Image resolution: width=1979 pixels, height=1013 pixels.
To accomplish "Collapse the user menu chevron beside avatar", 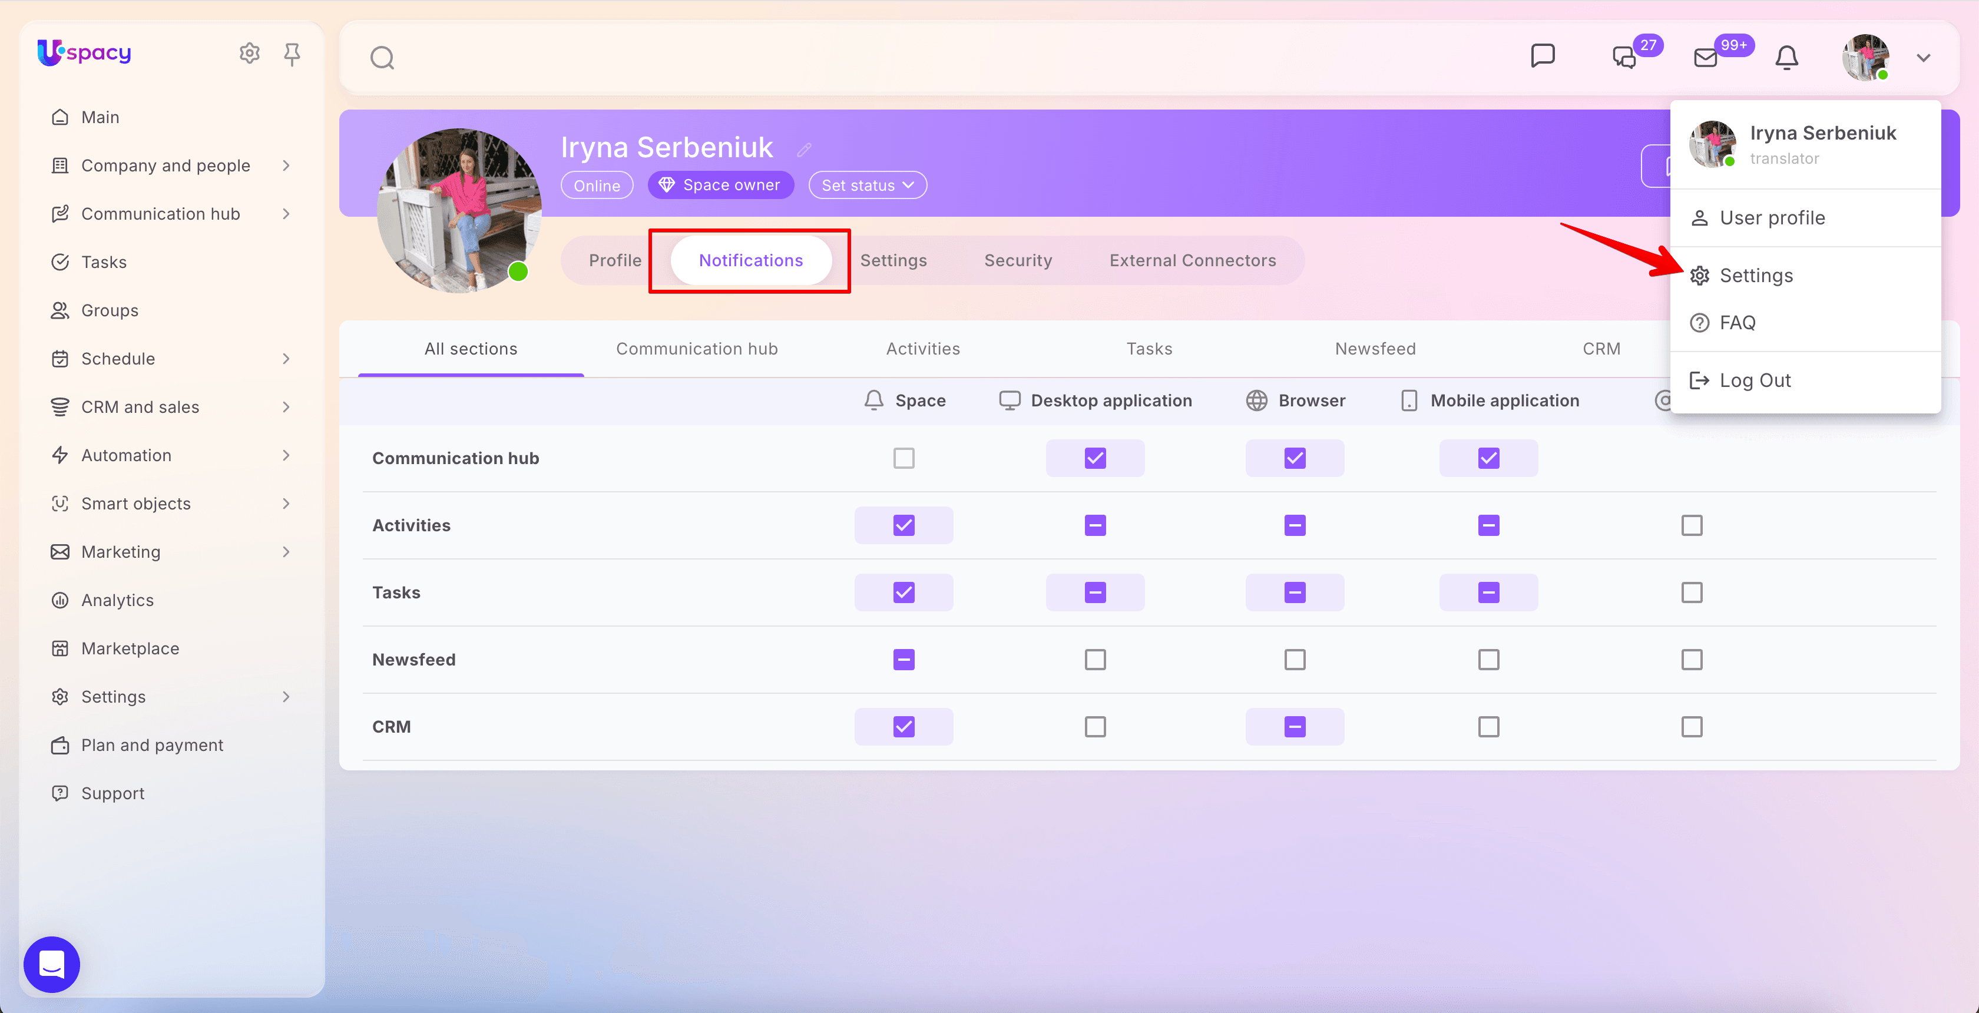I will tap(1923, 58).
